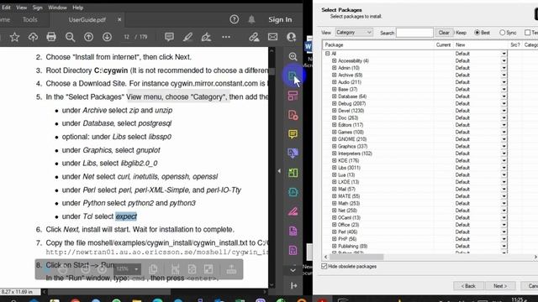The width and height of the screenshot is (538, 302).
Task: Expand the Net (258) category
Action: (x=335, y=211)
